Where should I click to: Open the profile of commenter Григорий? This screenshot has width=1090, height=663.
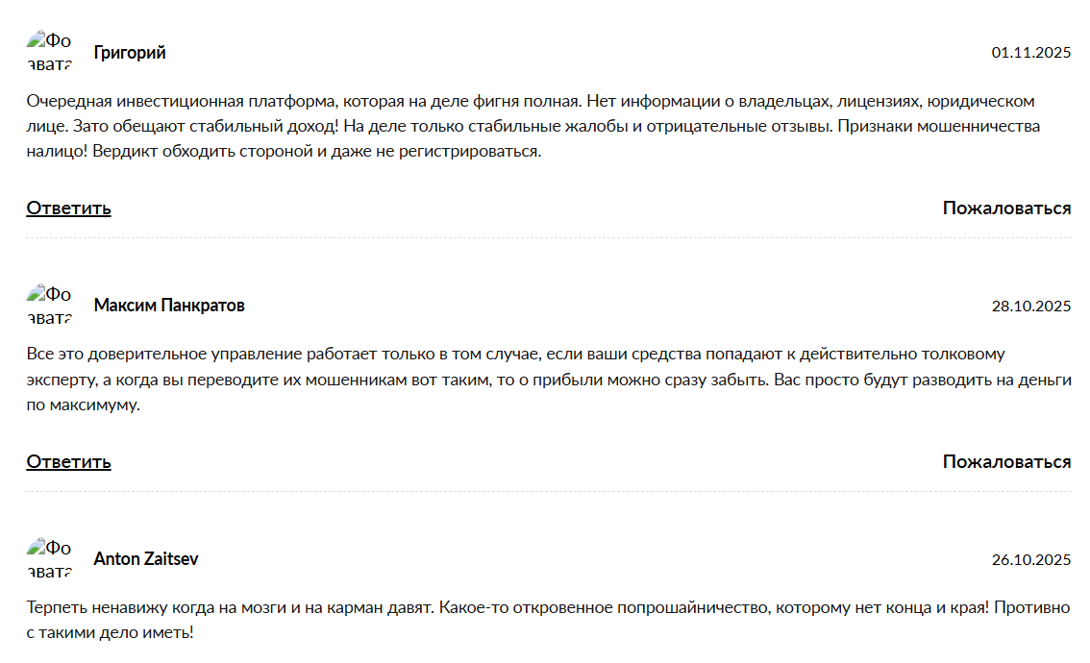pos(130,53)
